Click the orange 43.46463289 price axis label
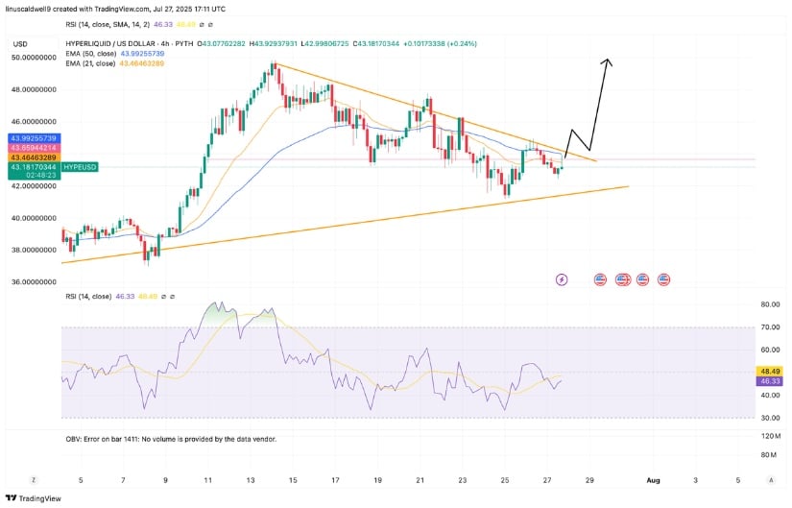This screenshot has width=792, height=508. (34, 157)
